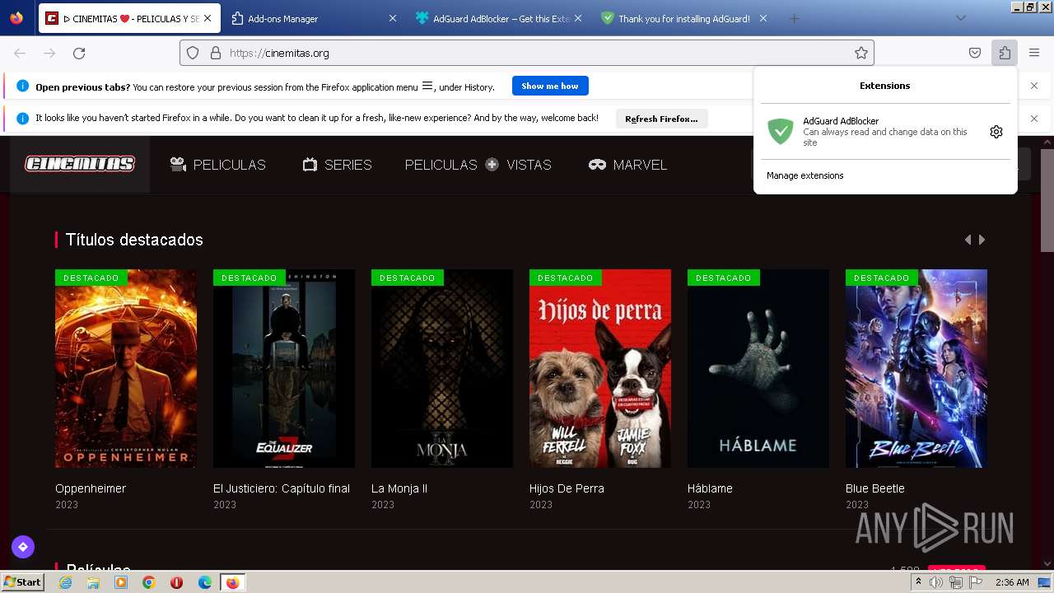Open Blue Beetle poster

coord(916,368)
